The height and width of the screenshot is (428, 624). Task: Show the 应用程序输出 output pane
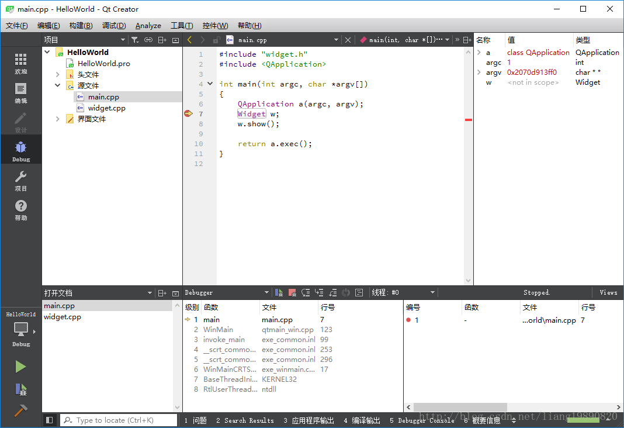309,420
